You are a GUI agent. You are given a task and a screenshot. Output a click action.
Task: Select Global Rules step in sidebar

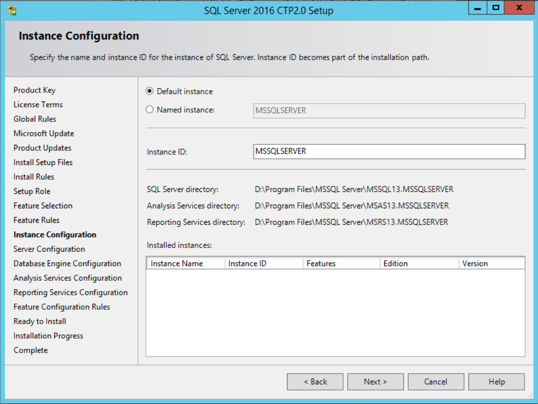coord(35,119)
